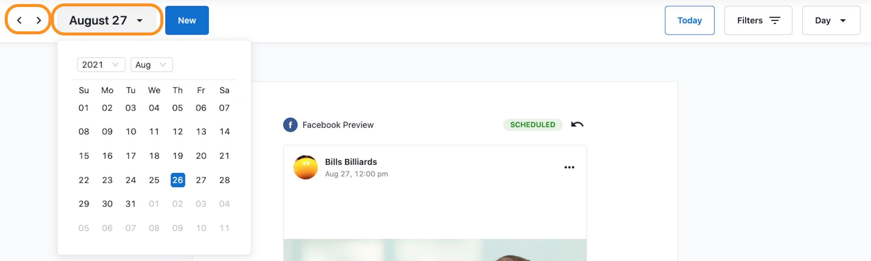This screenshot has width=871, height=261.
Task: Select August 27 in the calendar
Action: coord(201,180)
